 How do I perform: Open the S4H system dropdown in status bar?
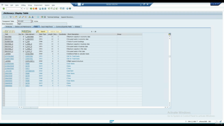pyautogui.click(x=197, y=121)
